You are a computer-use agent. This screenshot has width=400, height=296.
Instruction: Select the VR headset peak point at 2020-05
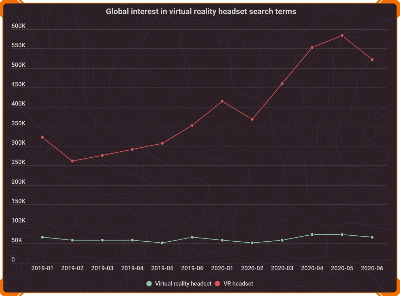tap(342, 36)
